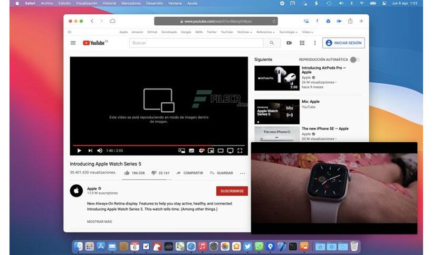
Task: Mute the video volume speaker icon
Action: pyautogui.click(x=100, y=151)
